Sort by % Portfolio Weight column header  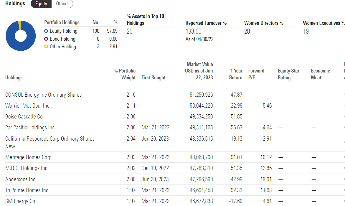click(125, 74)
